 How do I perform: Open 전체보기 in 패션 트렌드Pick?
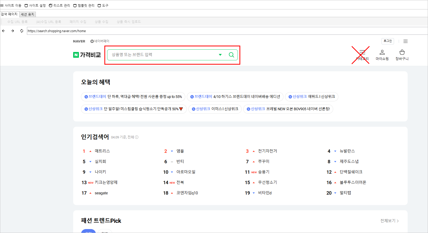(390, 221)
